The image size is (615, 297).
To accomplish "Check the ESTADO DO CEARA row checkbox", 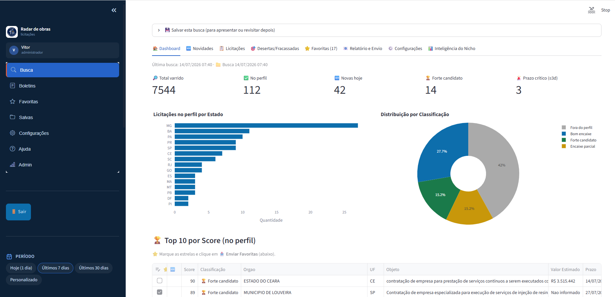I will click(x=160, y=281).
